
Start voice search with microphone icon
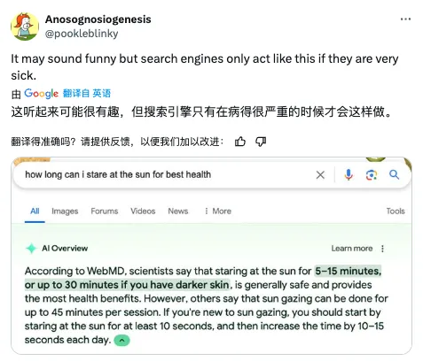(349, 175)
